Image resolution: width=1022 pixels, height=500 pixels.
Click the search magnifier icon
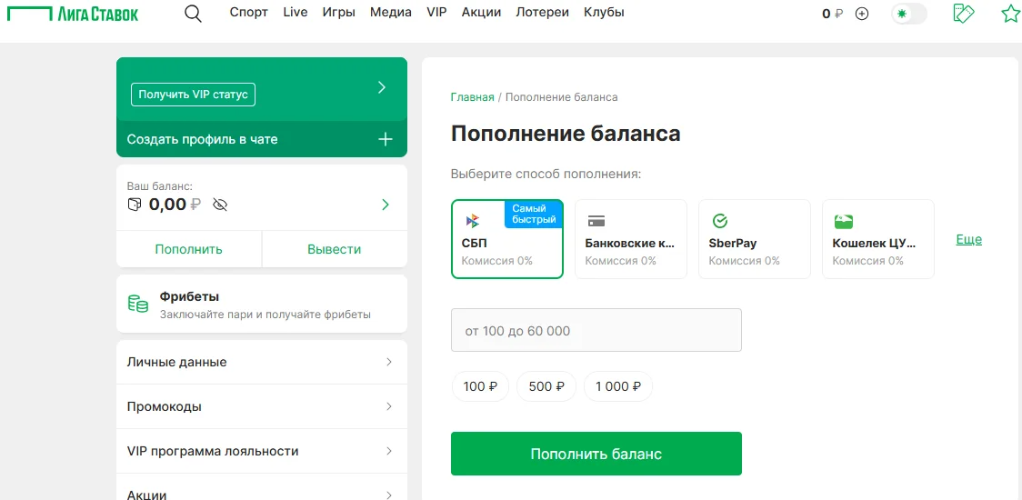[x=193, y=14]
